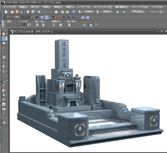
Task: Open the 表示(V) menu
Action: [x=35, y=7]
